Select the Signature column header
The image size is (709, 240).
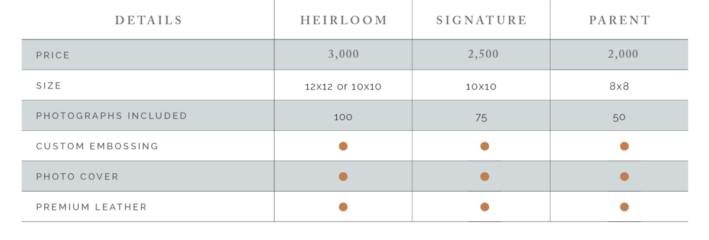[x=482, y=21]
